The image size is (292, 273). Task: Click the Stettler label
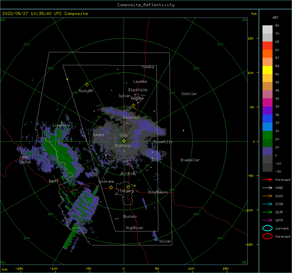tap(189, 94)
